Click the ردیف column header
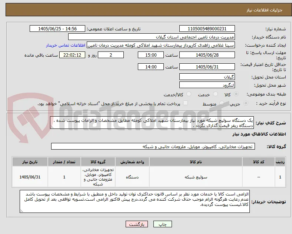Viewport: 292px width, 234px height. tap(280, 162)
